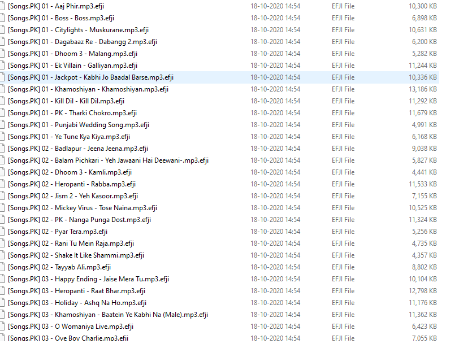Screen dimensions: 459x348
Task: Click the file icon beside Punjabi Wedding Song
Action: [2, 125]
